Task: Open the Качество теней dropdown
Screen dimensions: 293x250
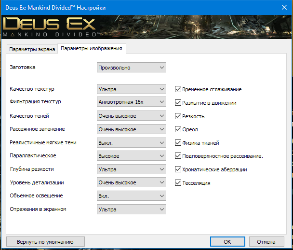Action: [132, 116]
